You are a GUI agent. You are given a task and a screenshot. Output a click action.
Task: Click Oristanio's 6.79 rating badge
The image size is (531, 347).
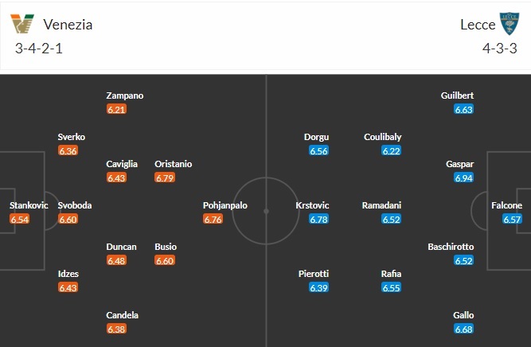165,177
